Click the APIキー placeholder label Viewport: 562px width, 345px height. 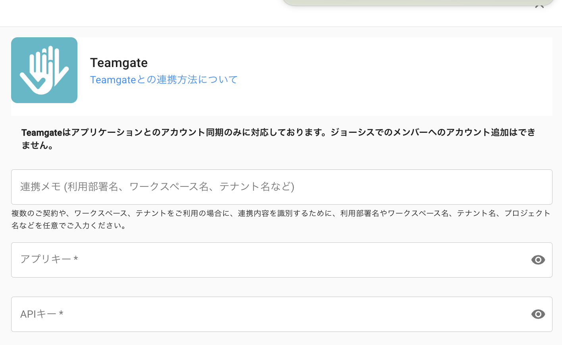(x=42, y=314)
